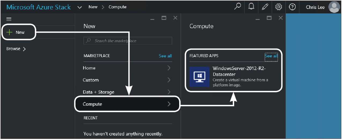Select the New breadcrumb in top bar

point(93,7)
